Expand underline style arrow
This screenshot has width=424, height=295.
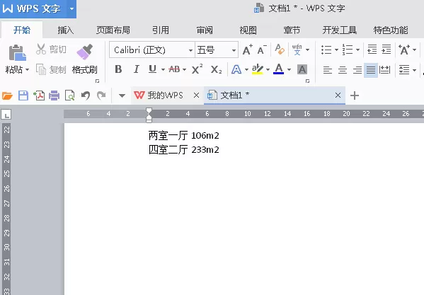(x=163, y=69)
